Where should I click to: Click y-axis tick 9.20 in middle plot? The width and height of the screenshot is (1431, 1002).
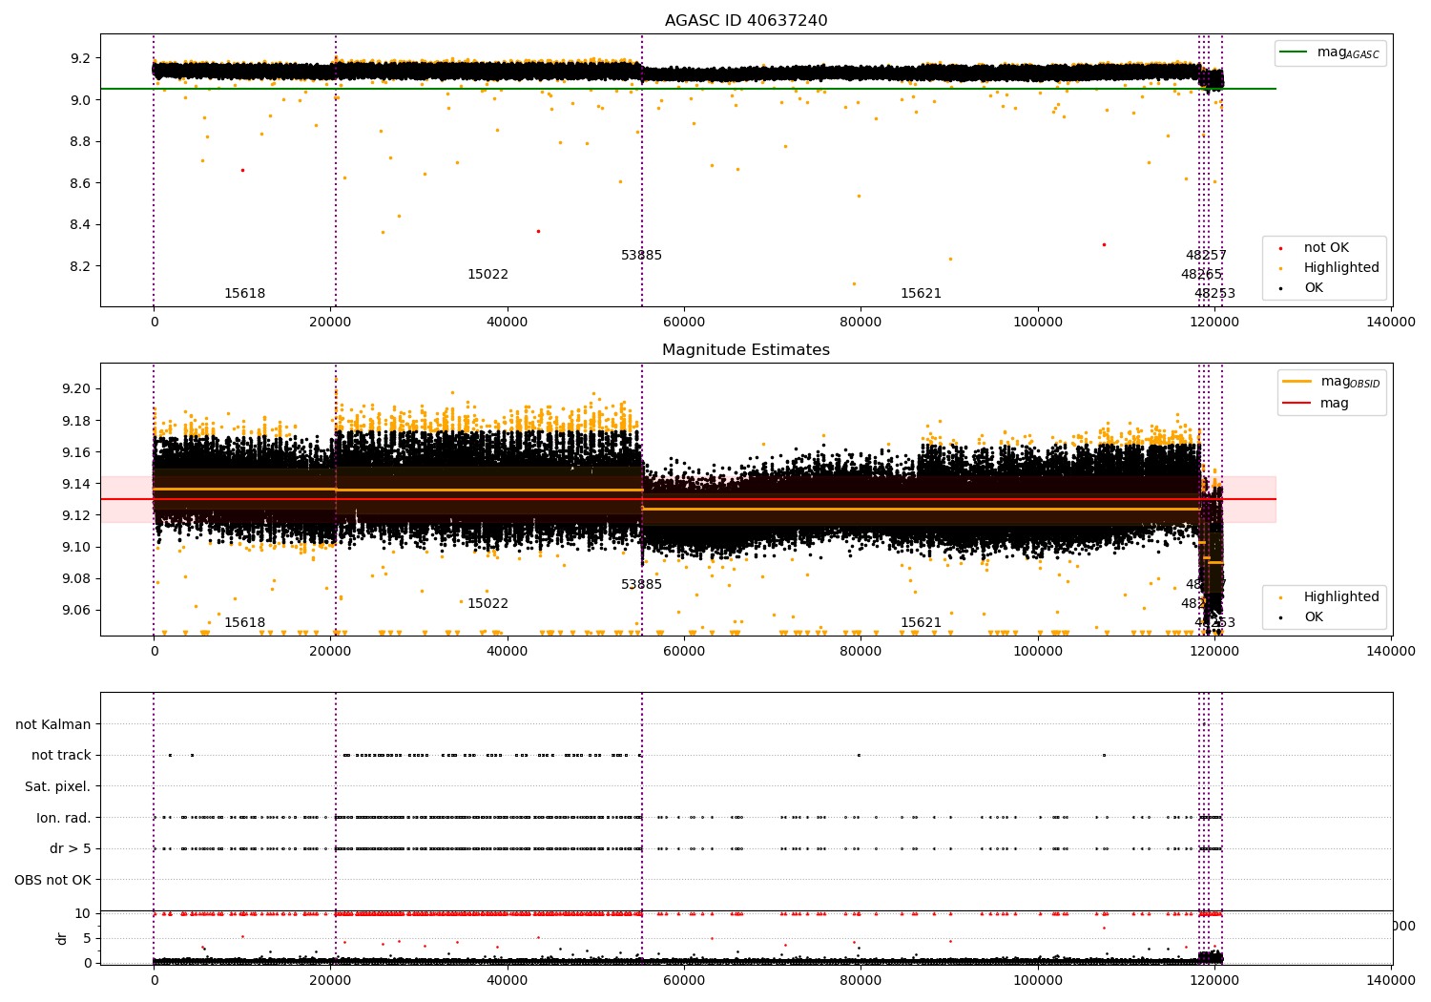pos(76,389)
